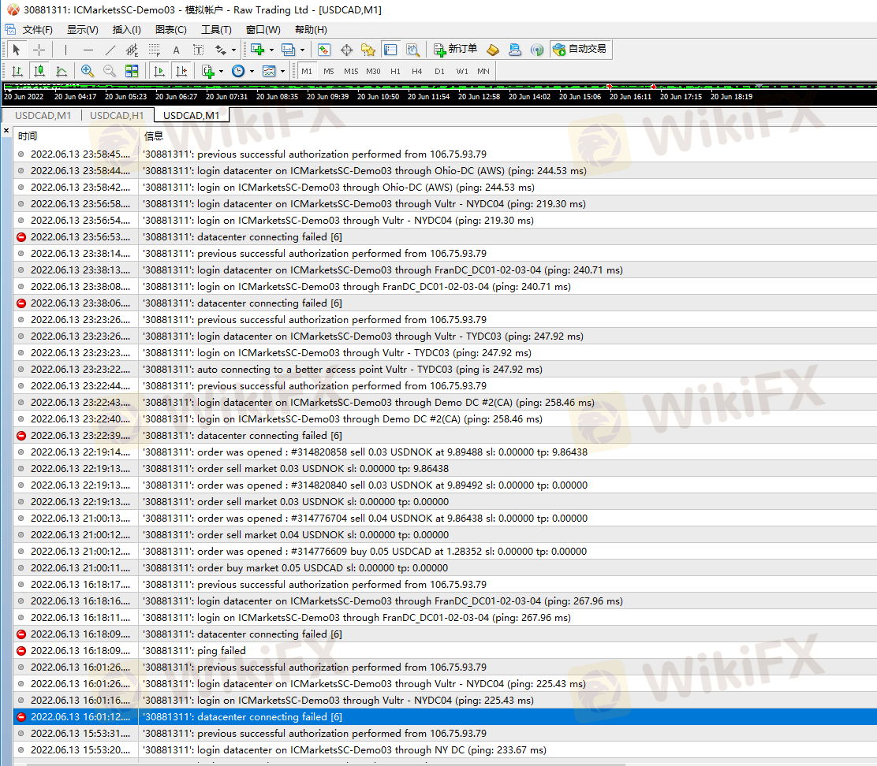The height and width of the screenshot is (766, 877).
Task: Open the 工具(T) menu
Action: (216, 30)
